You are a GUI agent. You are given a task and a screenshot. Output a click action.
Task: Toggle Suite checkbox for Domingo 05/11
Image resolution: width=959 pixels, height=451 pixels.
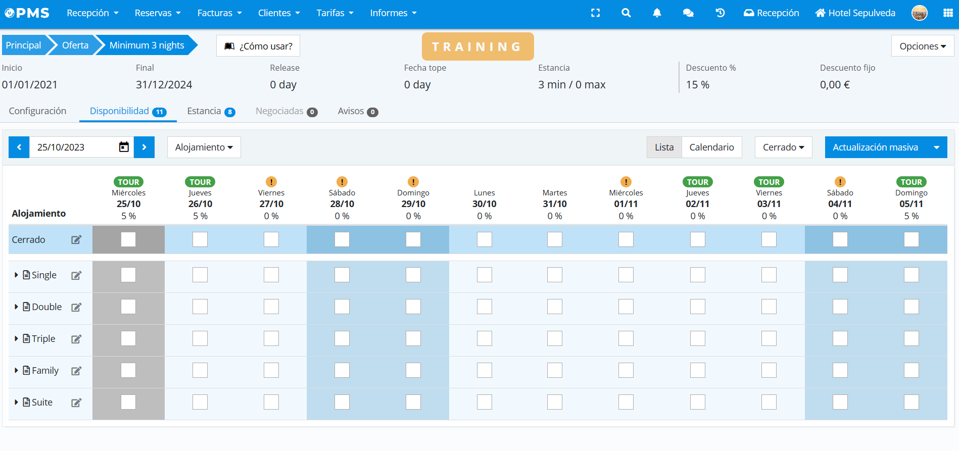click(911, 402)
